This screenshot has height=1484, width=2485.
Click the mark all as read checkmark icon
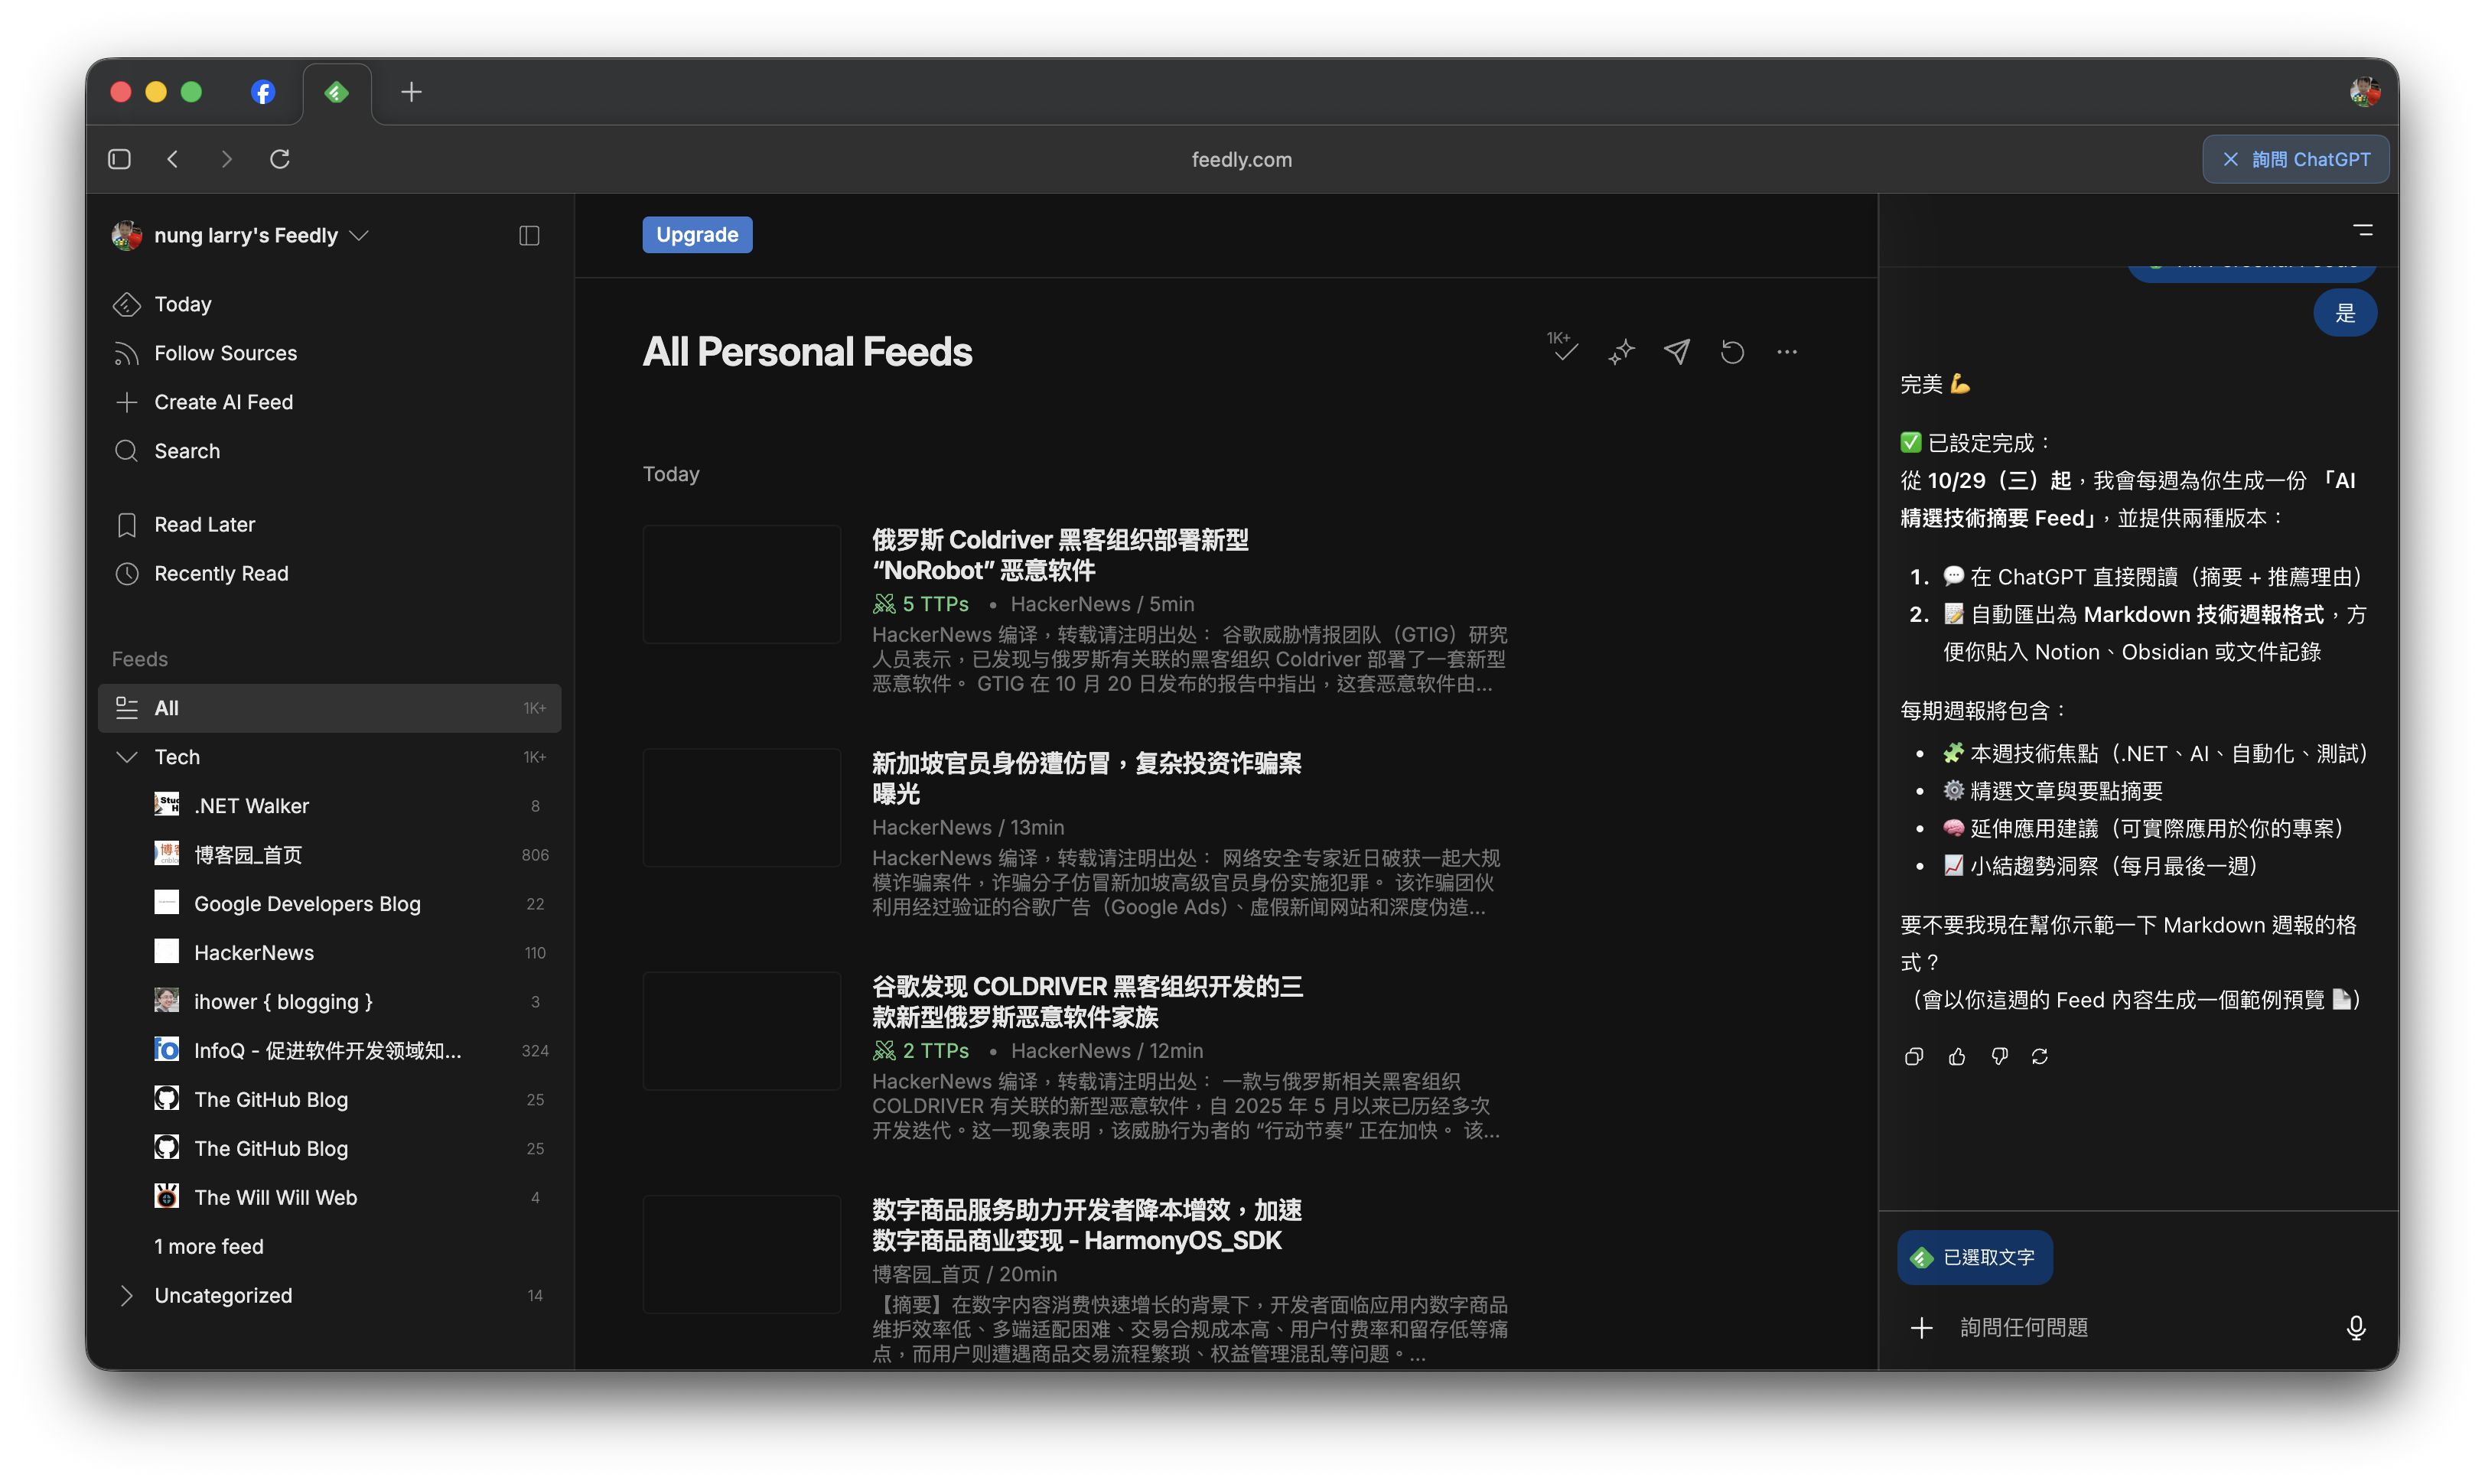point(1564,350)
